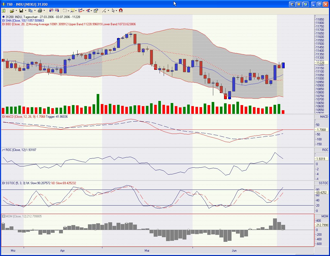Click the save chart icon

coord(21,10)
